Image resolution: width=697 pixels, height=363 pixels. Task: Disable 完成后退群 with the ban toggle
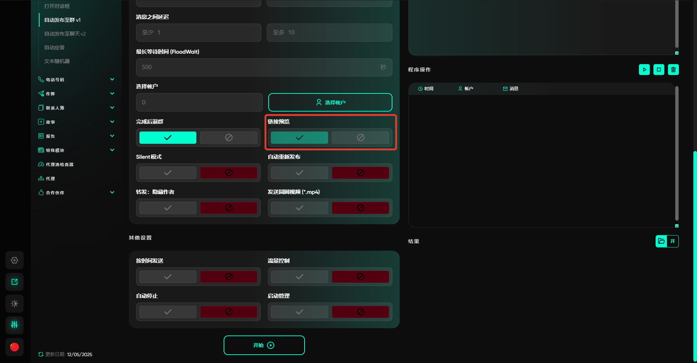tap(228, 138)
